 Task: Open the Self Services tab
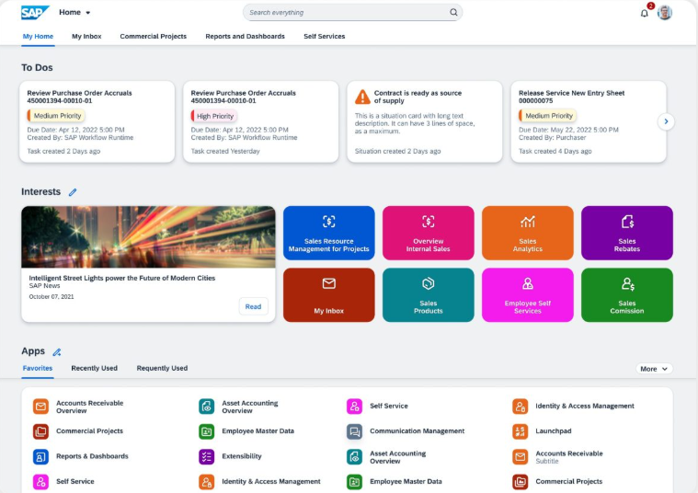(x=324, y=37)
